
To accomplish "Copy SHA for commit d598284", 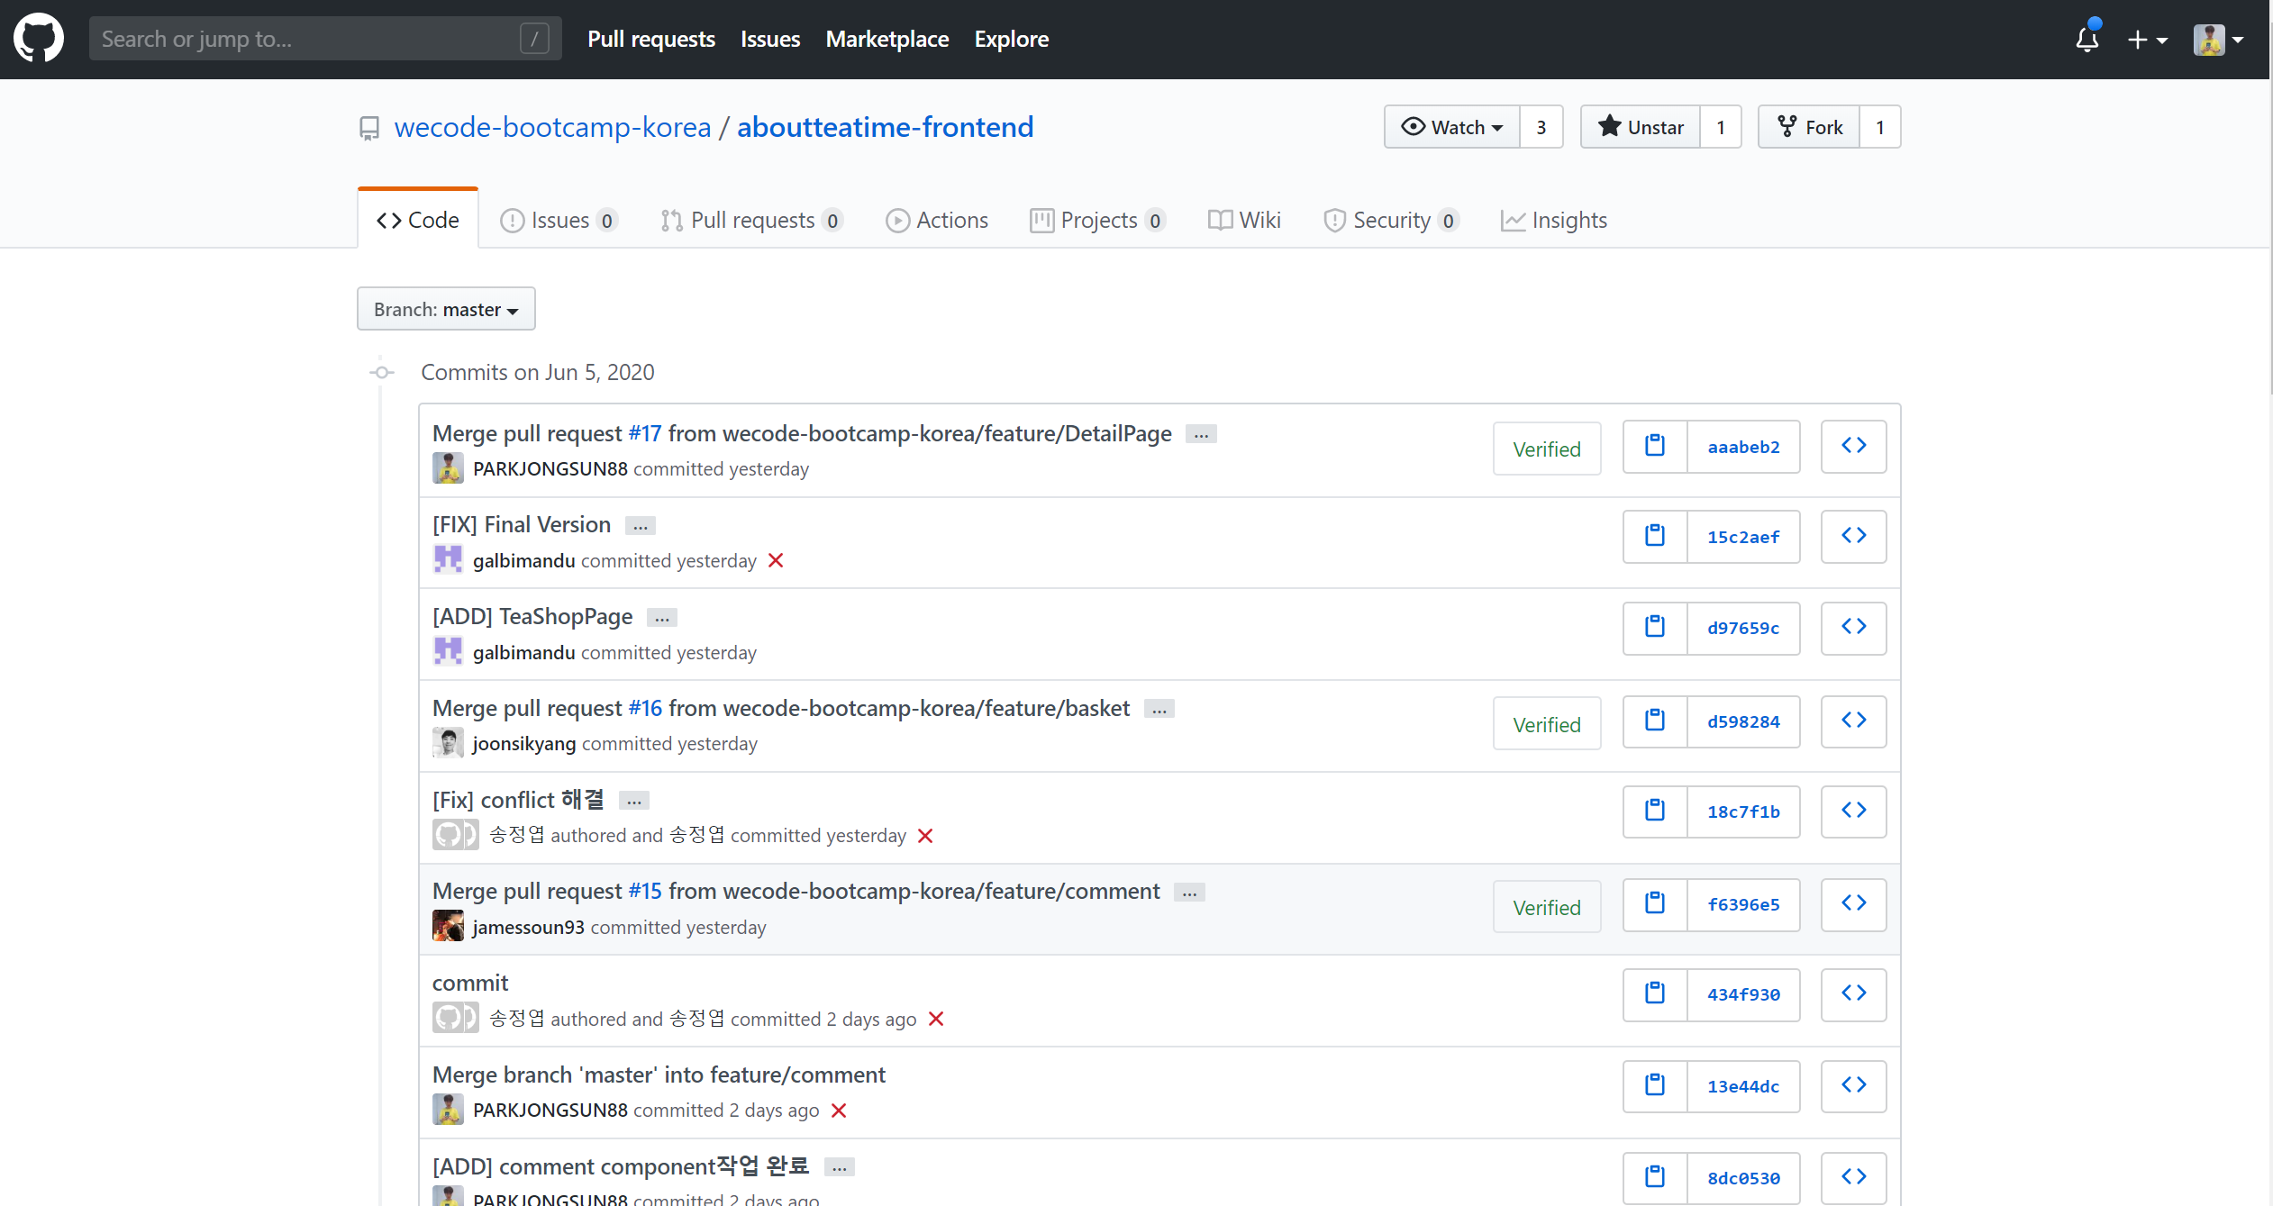I will pos(1655,721).
